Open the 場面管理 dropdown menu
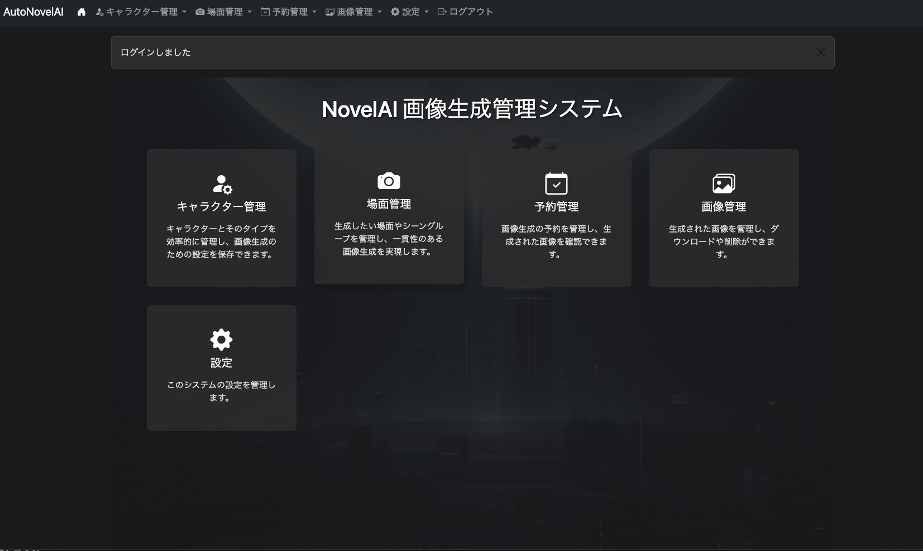Image resolution: width=923 pixels, height=551 pixels. click(x=223, y=11)
